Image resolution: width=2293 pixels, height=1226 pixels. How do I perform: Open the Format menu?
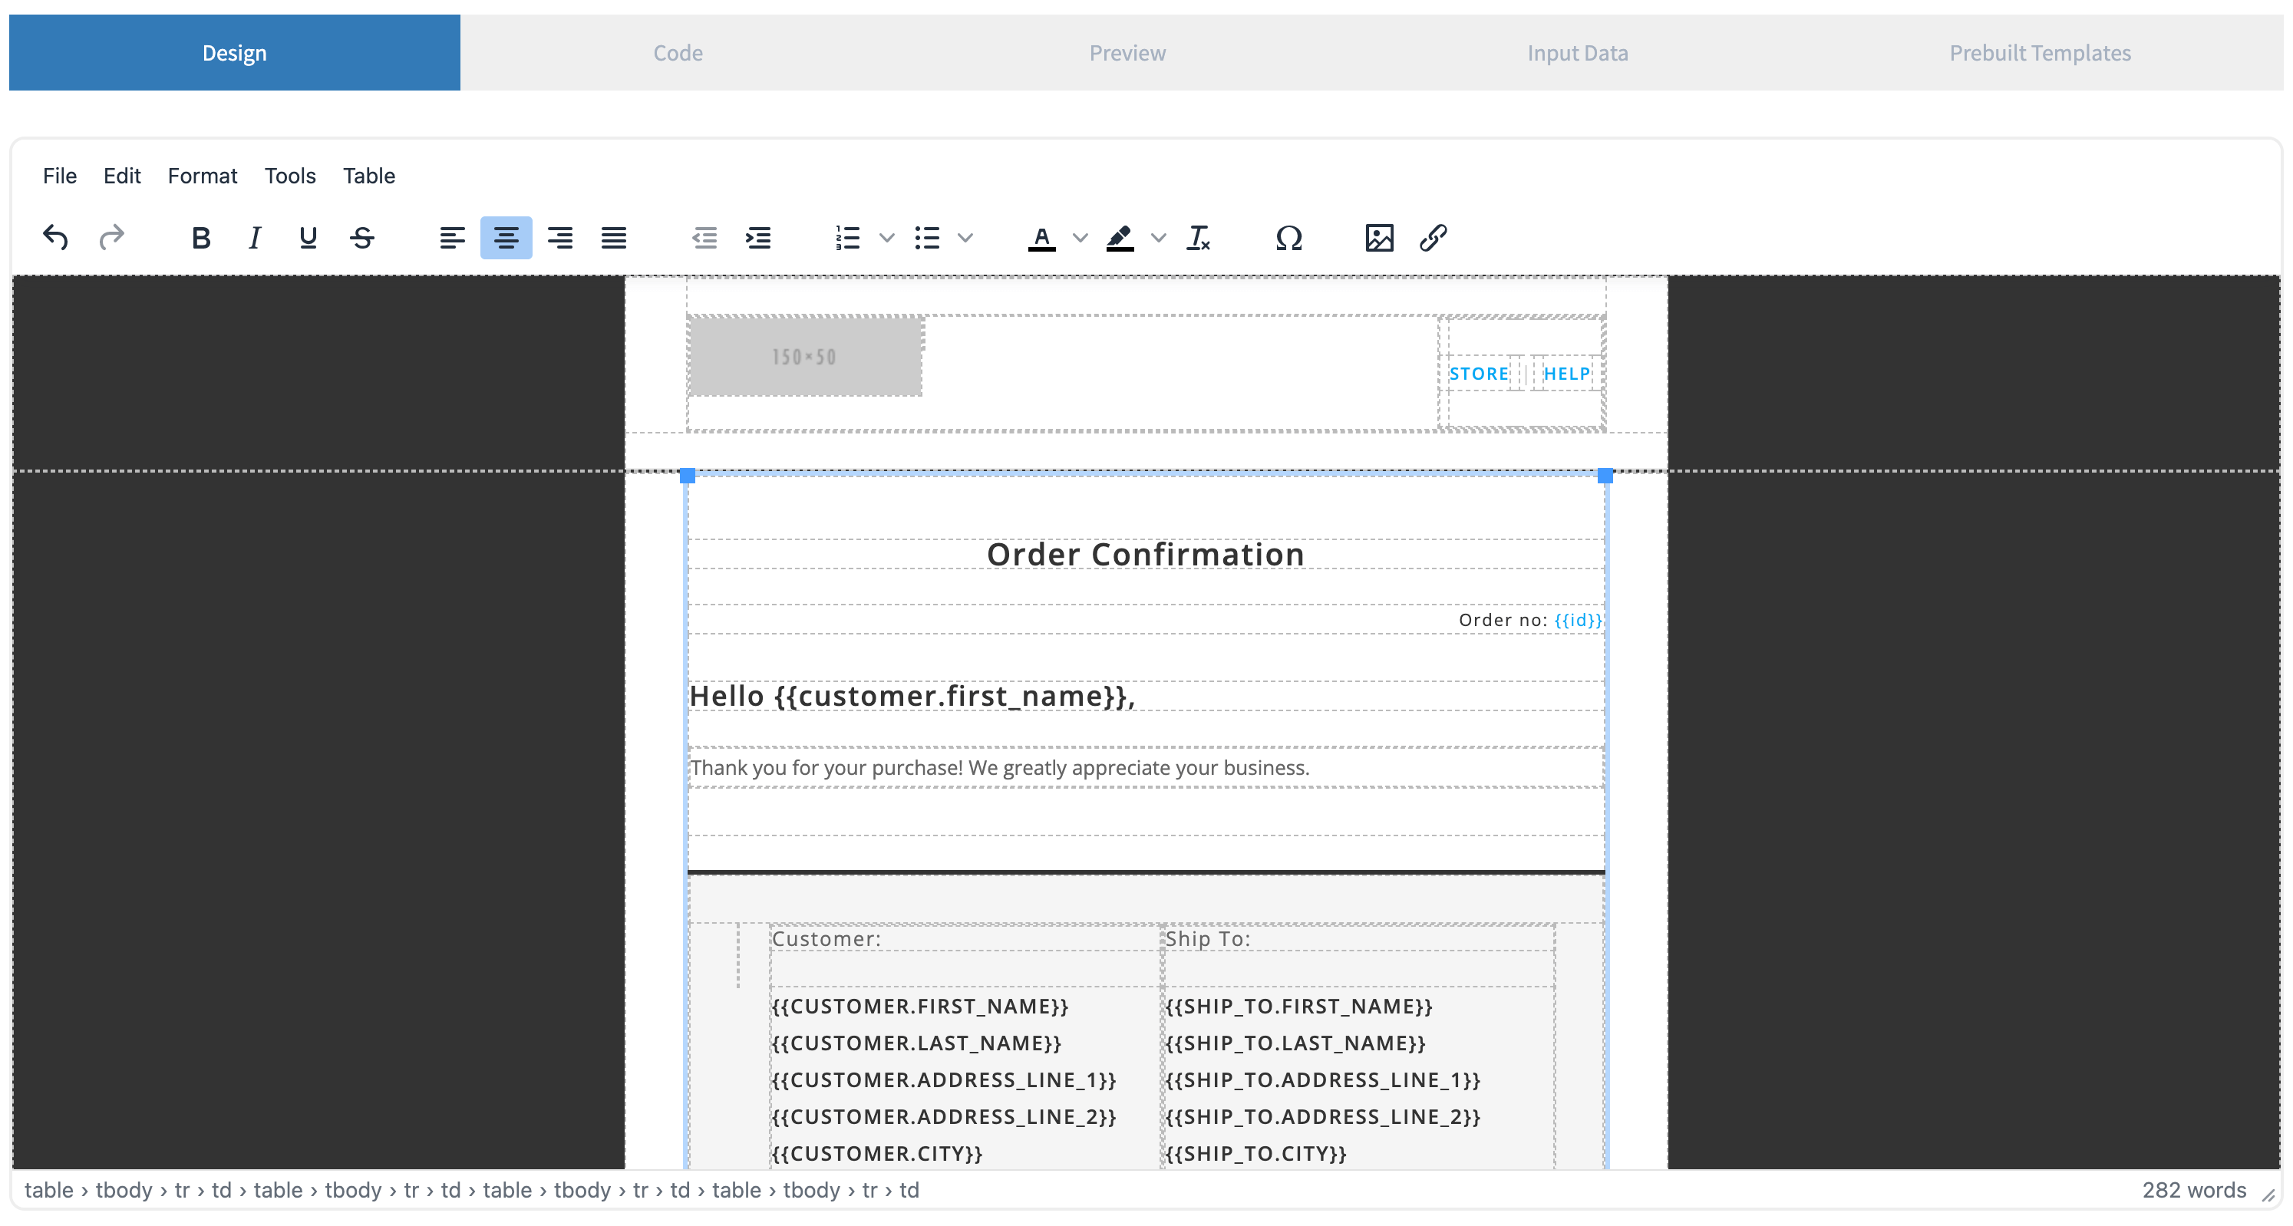pos(202,175)
